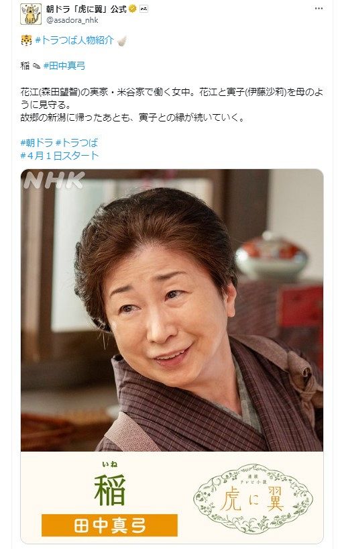Click the white wing emoji

pos(121,41)
